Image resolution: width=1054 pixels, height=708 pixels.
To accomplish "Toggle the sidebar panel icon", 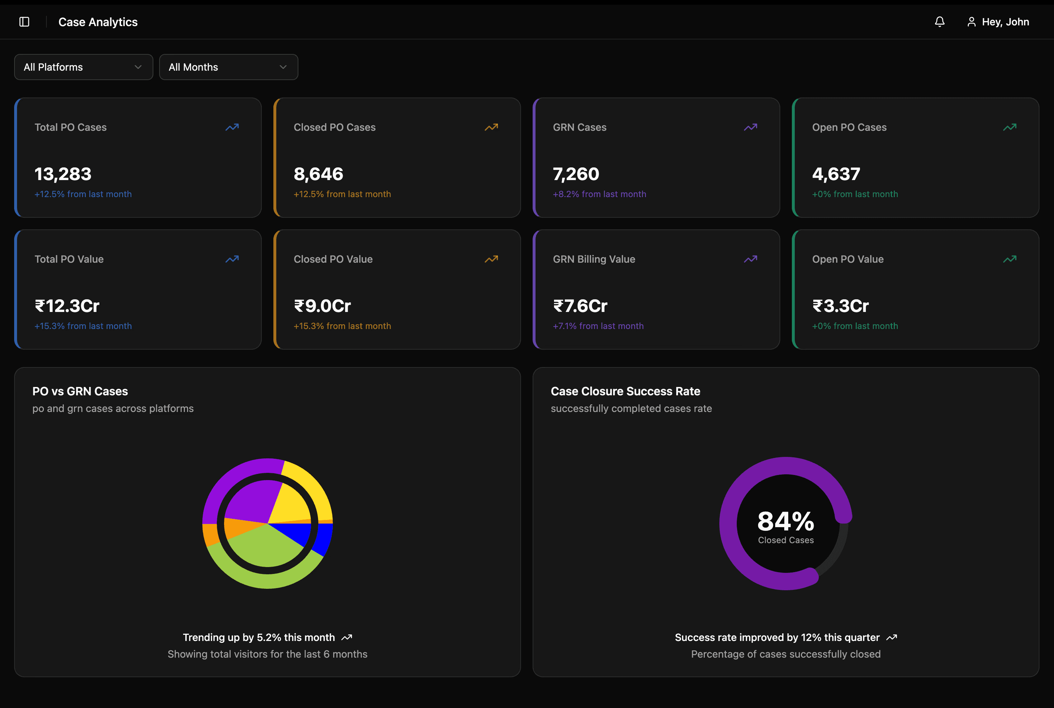I will [24, 22].
